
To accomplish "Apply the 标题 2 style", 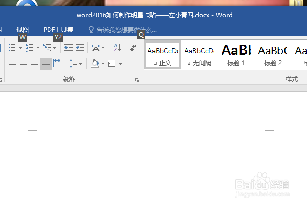I will click(273, 55).
